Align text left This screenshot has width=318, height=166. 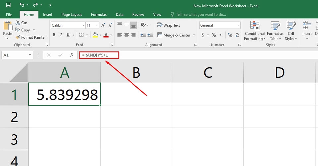pyautogui.click(x=120, y=35)
